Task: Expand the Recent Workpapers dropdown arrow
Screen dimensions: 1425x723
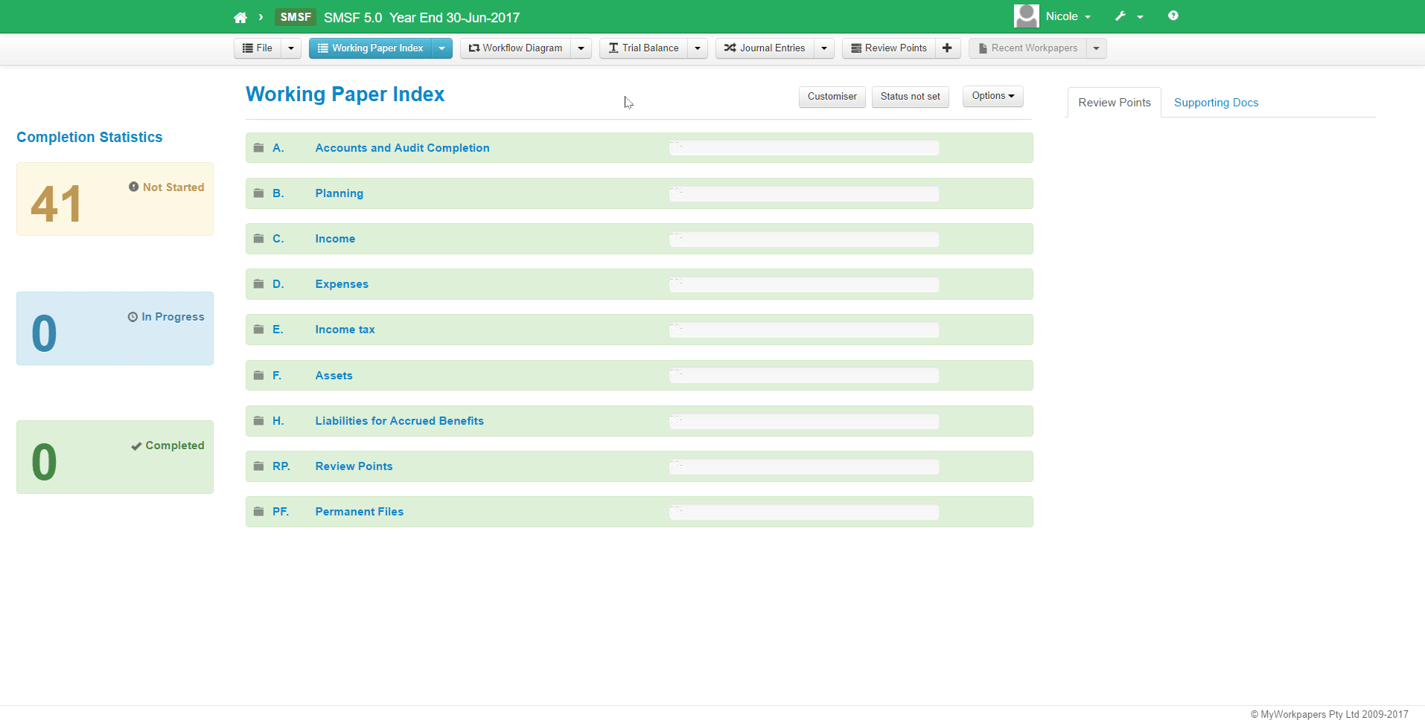Action: point(1095,48)
